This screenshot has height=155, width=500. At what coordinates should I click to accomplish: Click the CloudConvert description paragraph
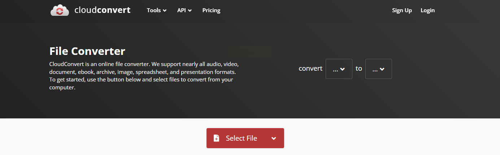point(144,76)
